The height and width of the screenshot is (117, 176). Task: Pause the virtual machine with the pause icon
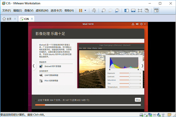(x=81, y=10)
